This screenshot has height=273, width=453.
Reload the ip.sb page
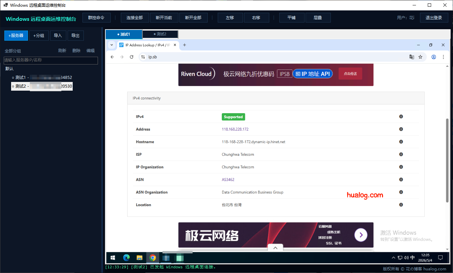pos(132,57)
